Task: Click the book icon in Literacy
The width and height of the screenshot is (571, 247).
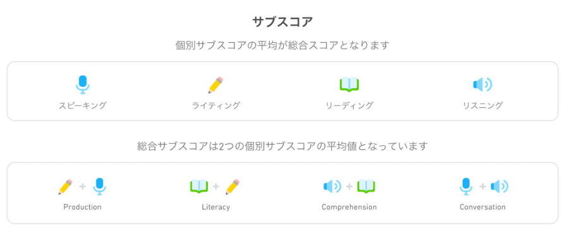Action: pos(199,187)
